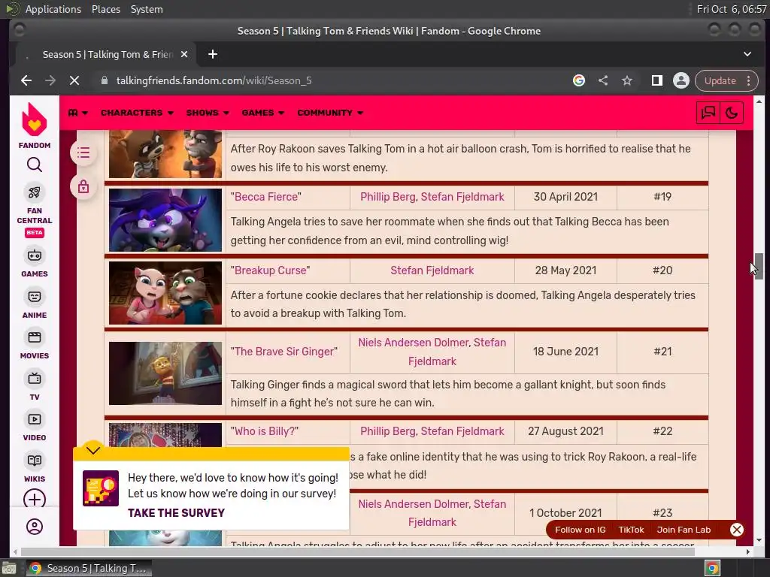
Task: Open "Breakup Curse" episode link
Action: (271, 270)
